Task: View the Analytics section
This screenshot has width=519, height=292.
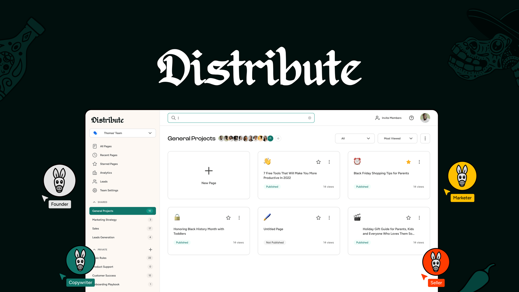Action: (x=106, y=173)
